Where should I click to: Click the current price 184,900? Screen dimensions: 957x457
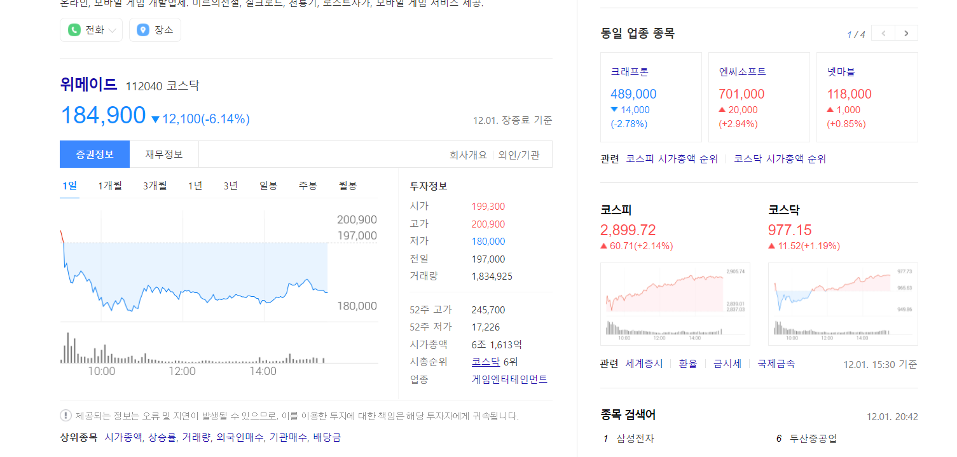click(103, 116)
